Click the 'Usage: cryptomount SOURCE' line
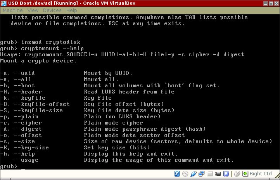The width and height of the screenshot is (280, 180). (122, 54)
